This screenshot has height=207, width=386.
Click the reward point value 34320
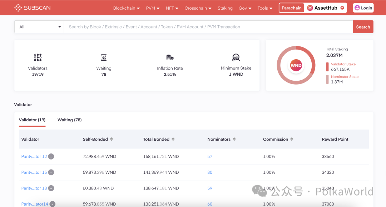pos(328,172)
